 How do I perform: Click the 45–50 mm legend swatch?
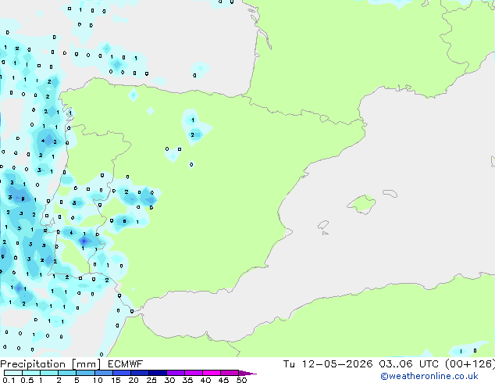230,373
